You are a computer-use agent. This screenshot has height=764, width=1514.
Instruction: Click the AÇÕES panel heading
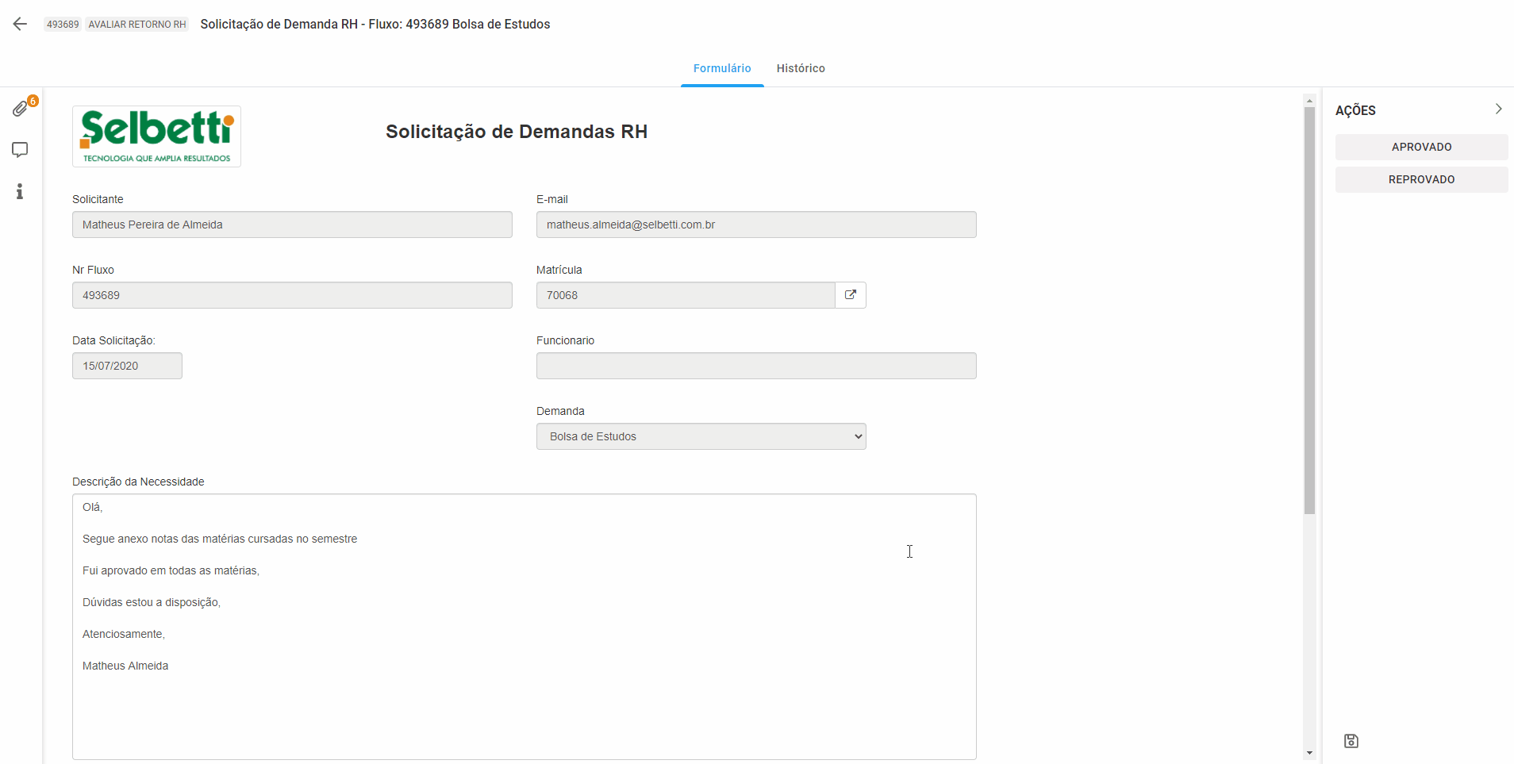pos(1355,110)
